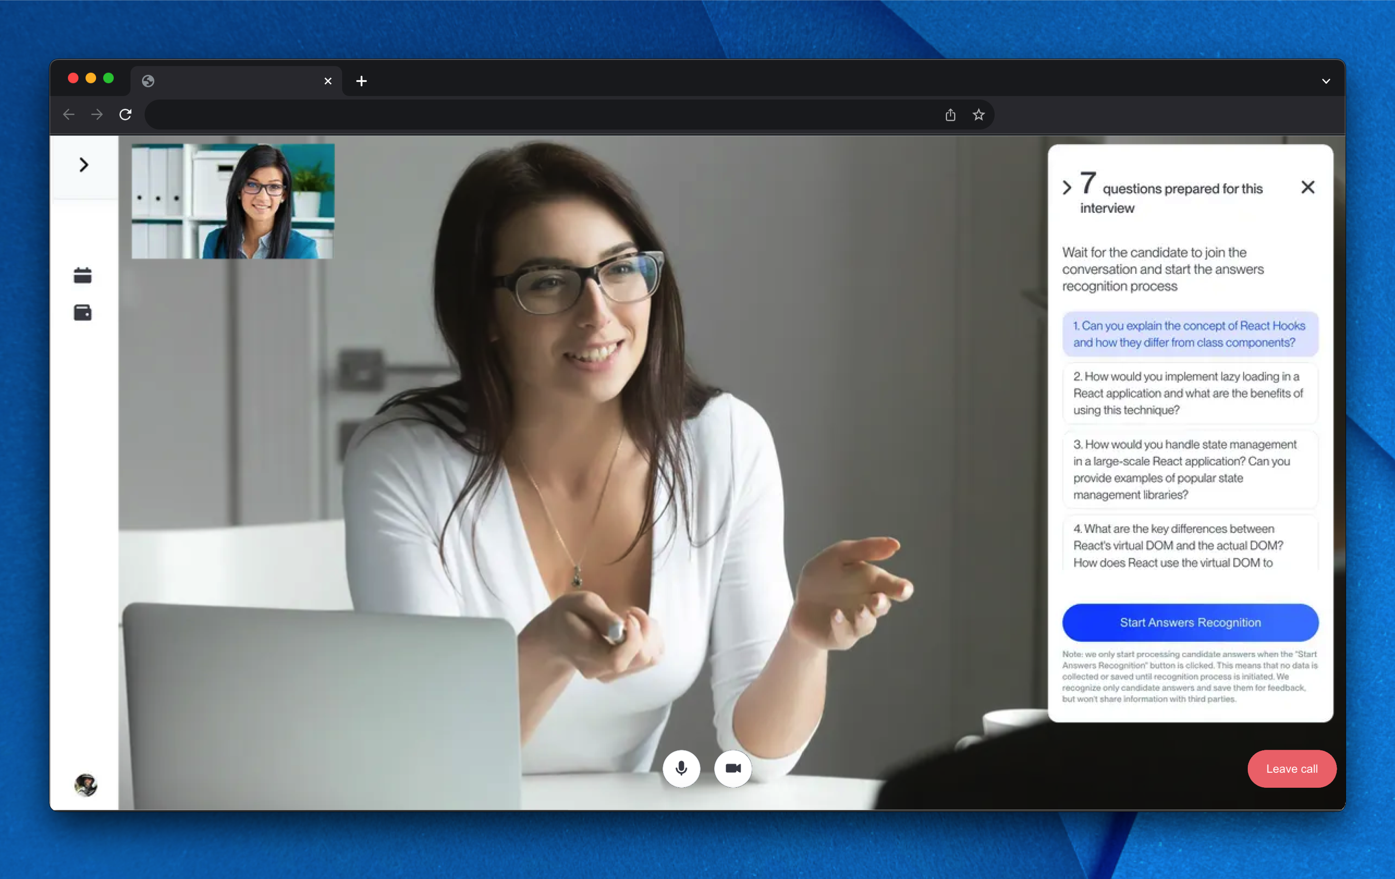This screenshot has width=1395, height=879.
Task: Open the wallet icon in sidebar
Action: (x=83, y=313)
